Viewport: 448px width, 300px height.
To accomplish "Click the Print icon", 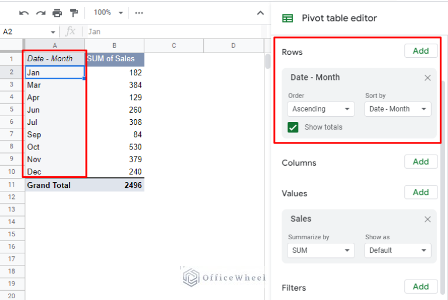I will point(57,12).
